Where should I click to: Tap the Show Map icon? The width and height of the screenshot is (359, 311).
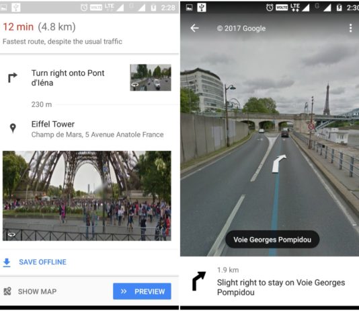click(x=7, y=291)
